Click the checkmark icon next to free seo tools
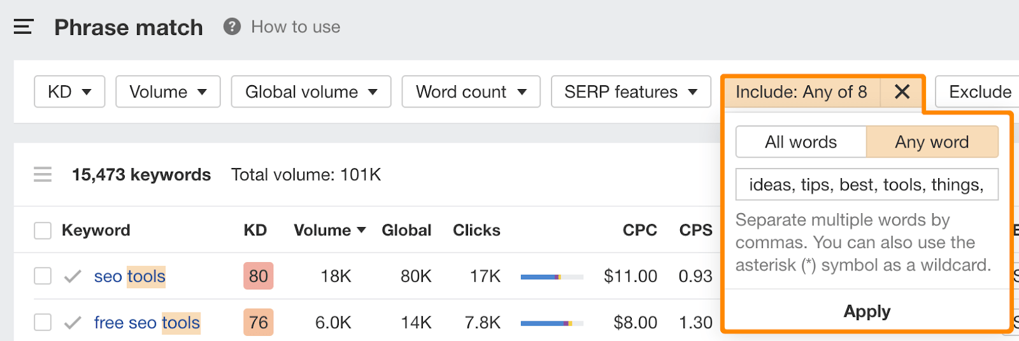This screenshot has width=1019, height=341. tap(73, 323)
